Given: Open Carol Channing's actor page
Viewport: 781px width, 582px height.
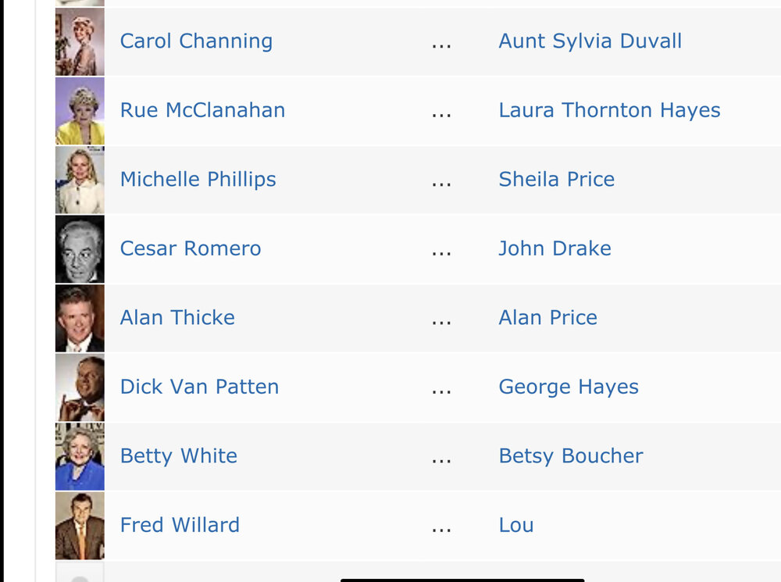Looking at the screenshot, I should click(x=196, y=41).
